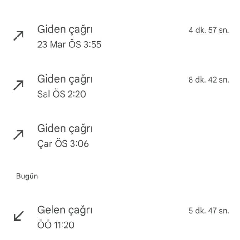Select the "Sal" weekday label
Screen dimensions: 240x240
(44, 94)
